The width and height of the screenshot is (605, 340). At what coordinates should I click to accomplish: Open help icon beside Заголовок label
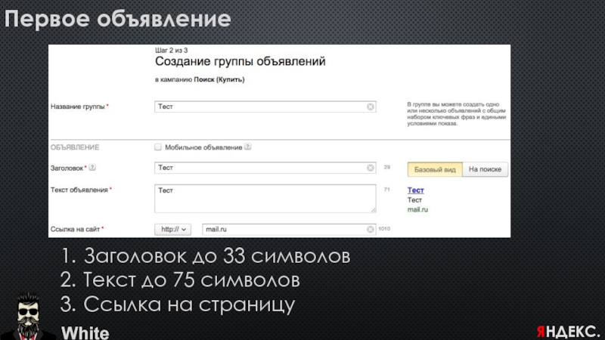point(92,167)
